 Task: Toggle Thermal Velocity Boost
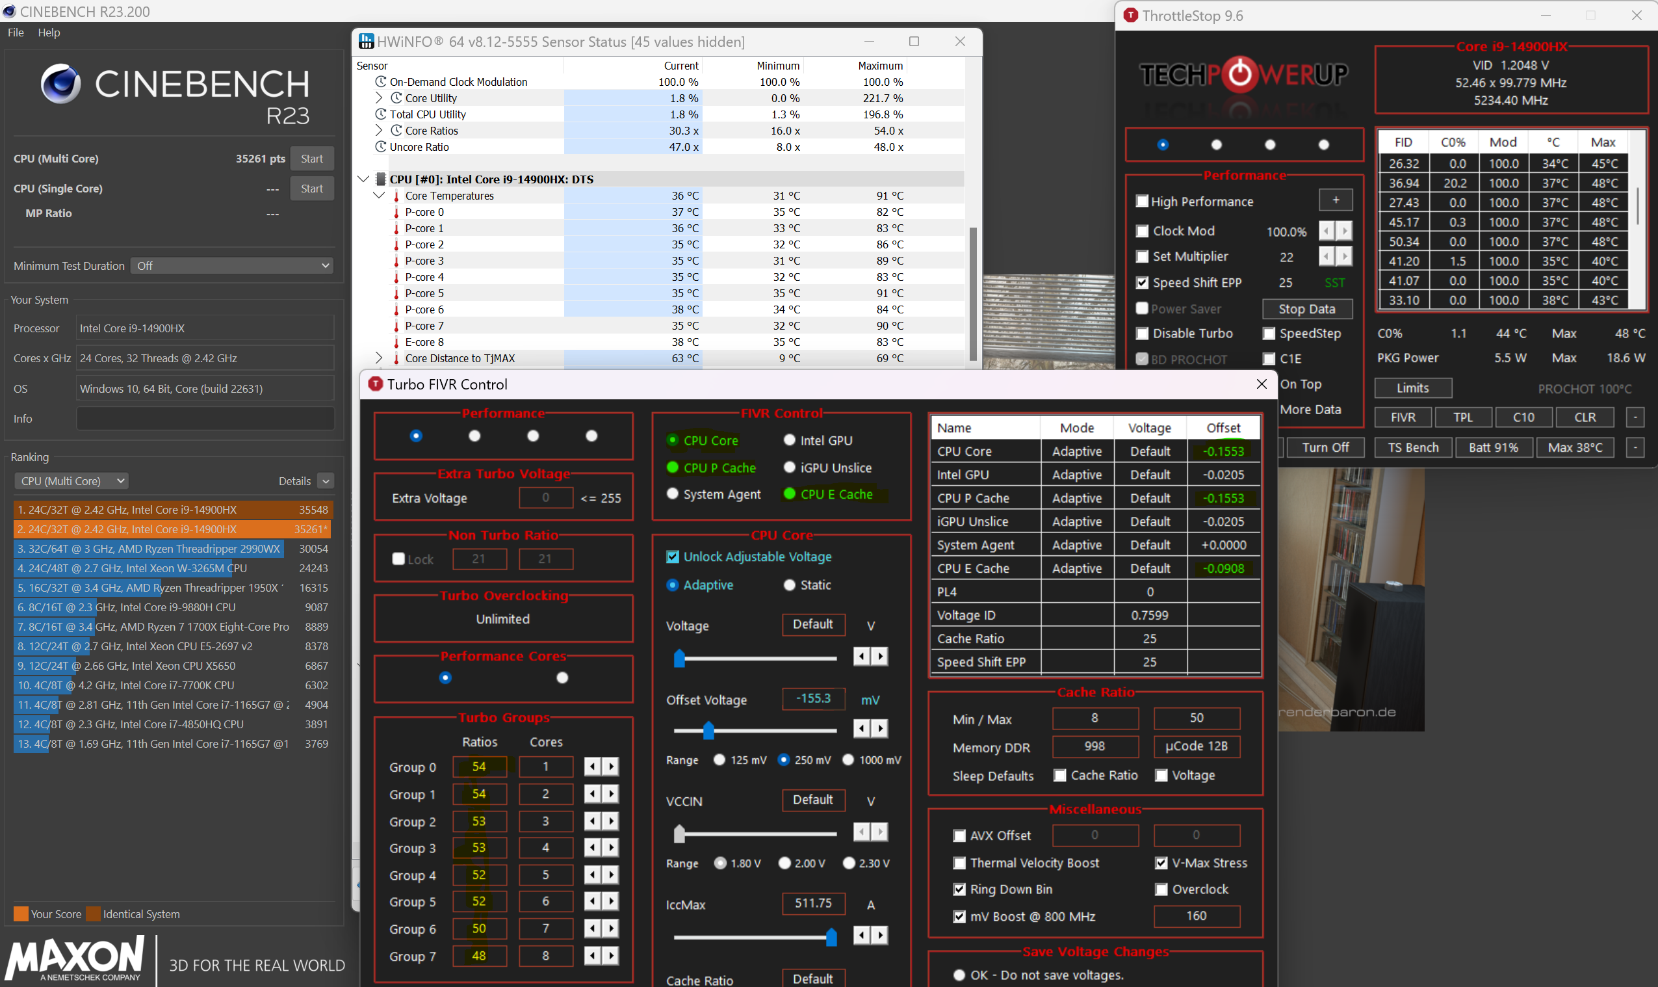point(959,863)
